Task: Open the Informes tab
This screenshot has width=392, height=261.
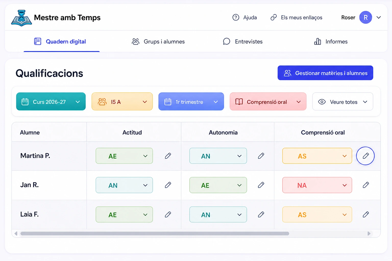Action: coord(331,42)
